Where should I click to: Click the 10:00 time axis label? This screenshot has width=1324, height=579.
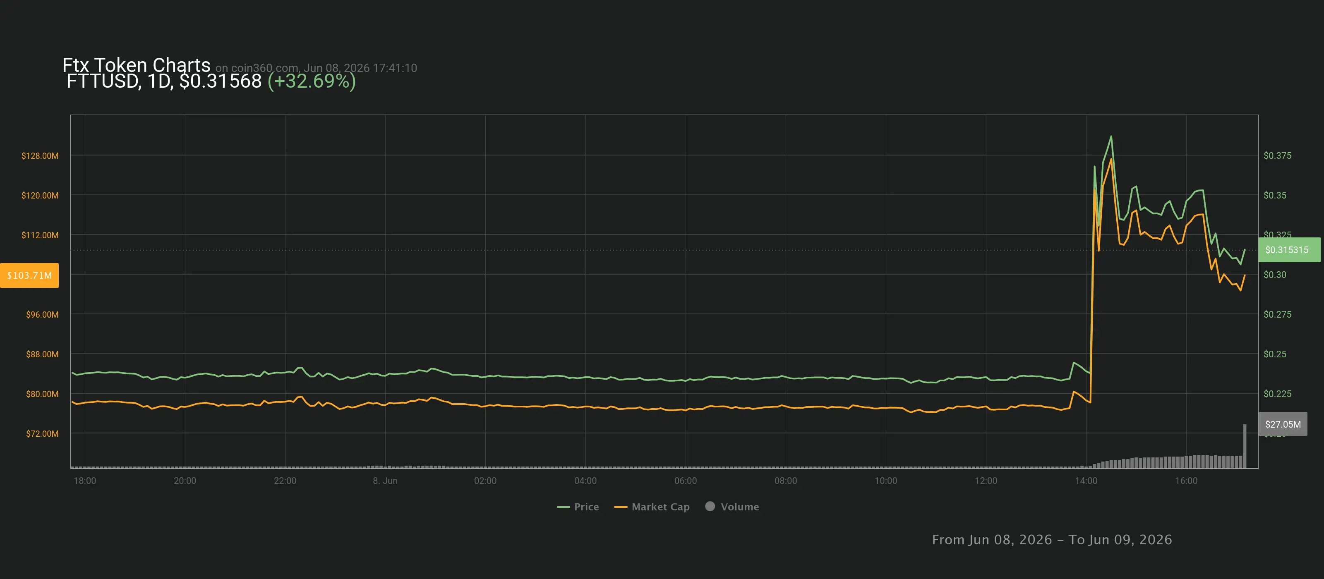pyautogui.click(x=886, y=480)
